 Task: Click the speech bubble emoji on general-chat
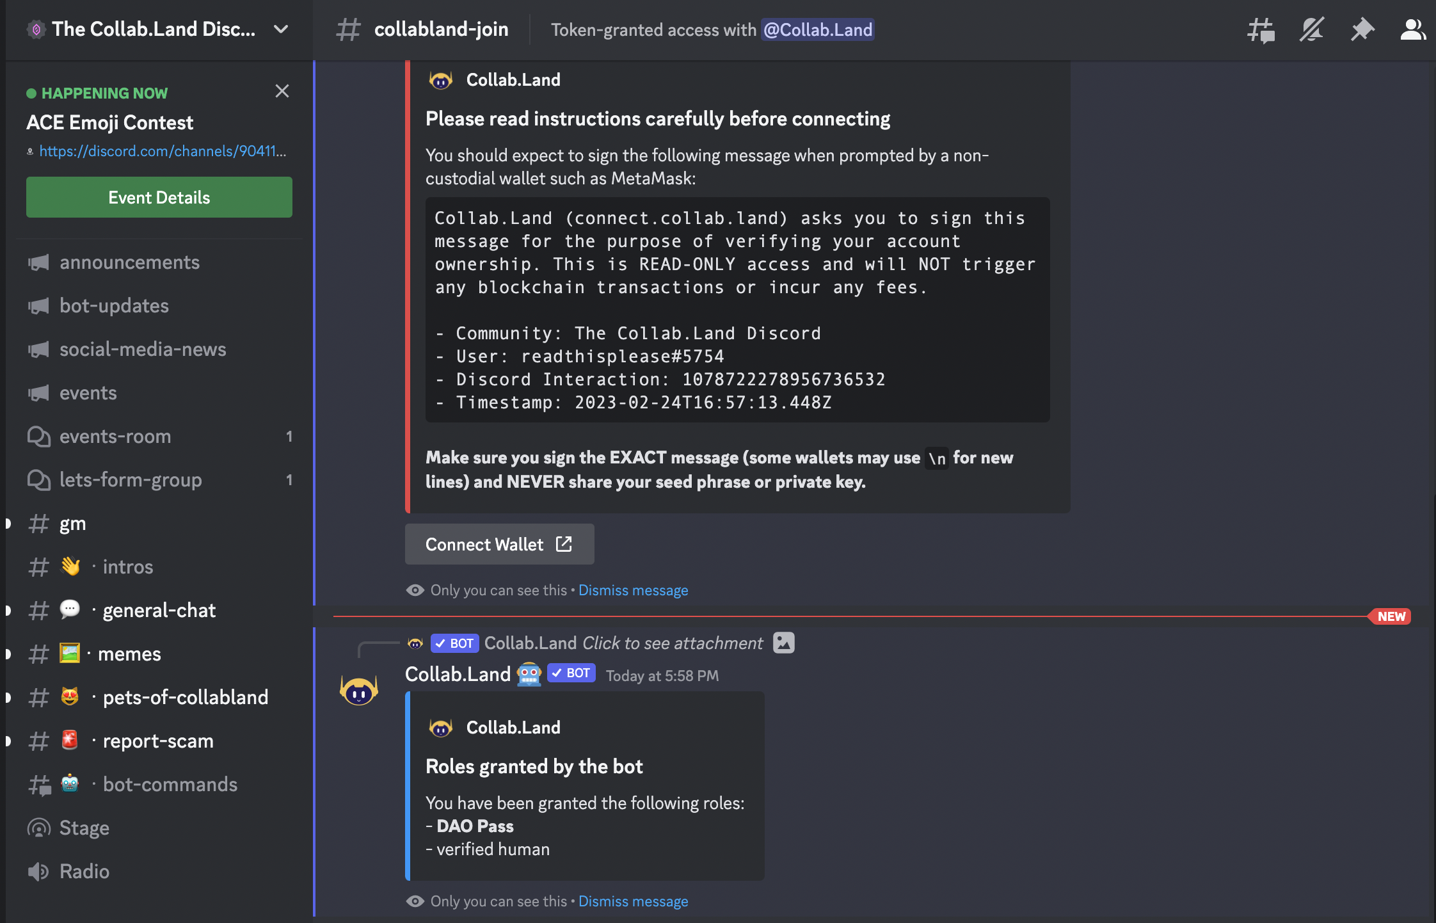tap(70, 609)
